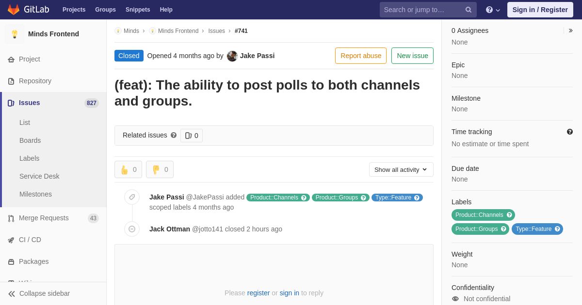Open Jake Passi author link in header

click(257, 56)
